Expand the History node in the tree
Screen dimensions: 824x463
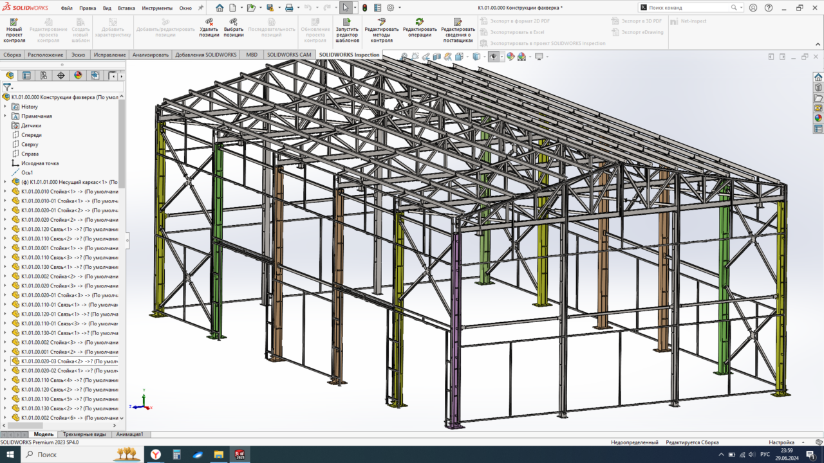(5, 107)
